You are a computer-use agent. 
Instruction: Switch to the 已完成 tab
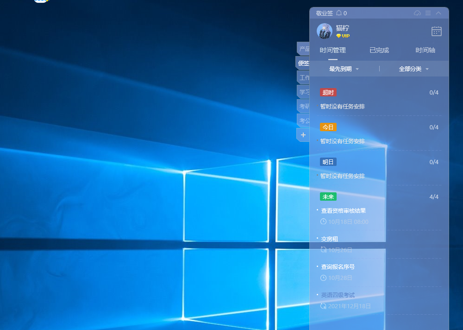pos(379,50)
